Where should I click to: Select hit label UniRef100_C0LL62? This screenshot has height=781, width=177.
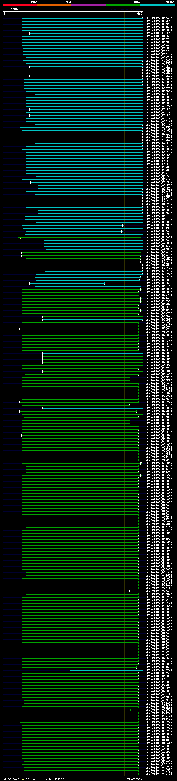point(159,109)
